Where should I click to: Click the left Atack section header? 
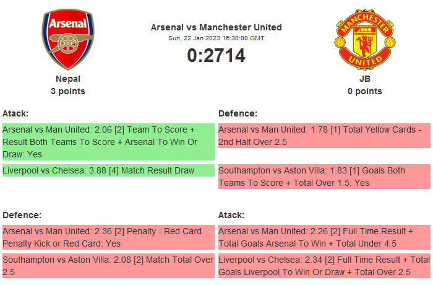15,113
